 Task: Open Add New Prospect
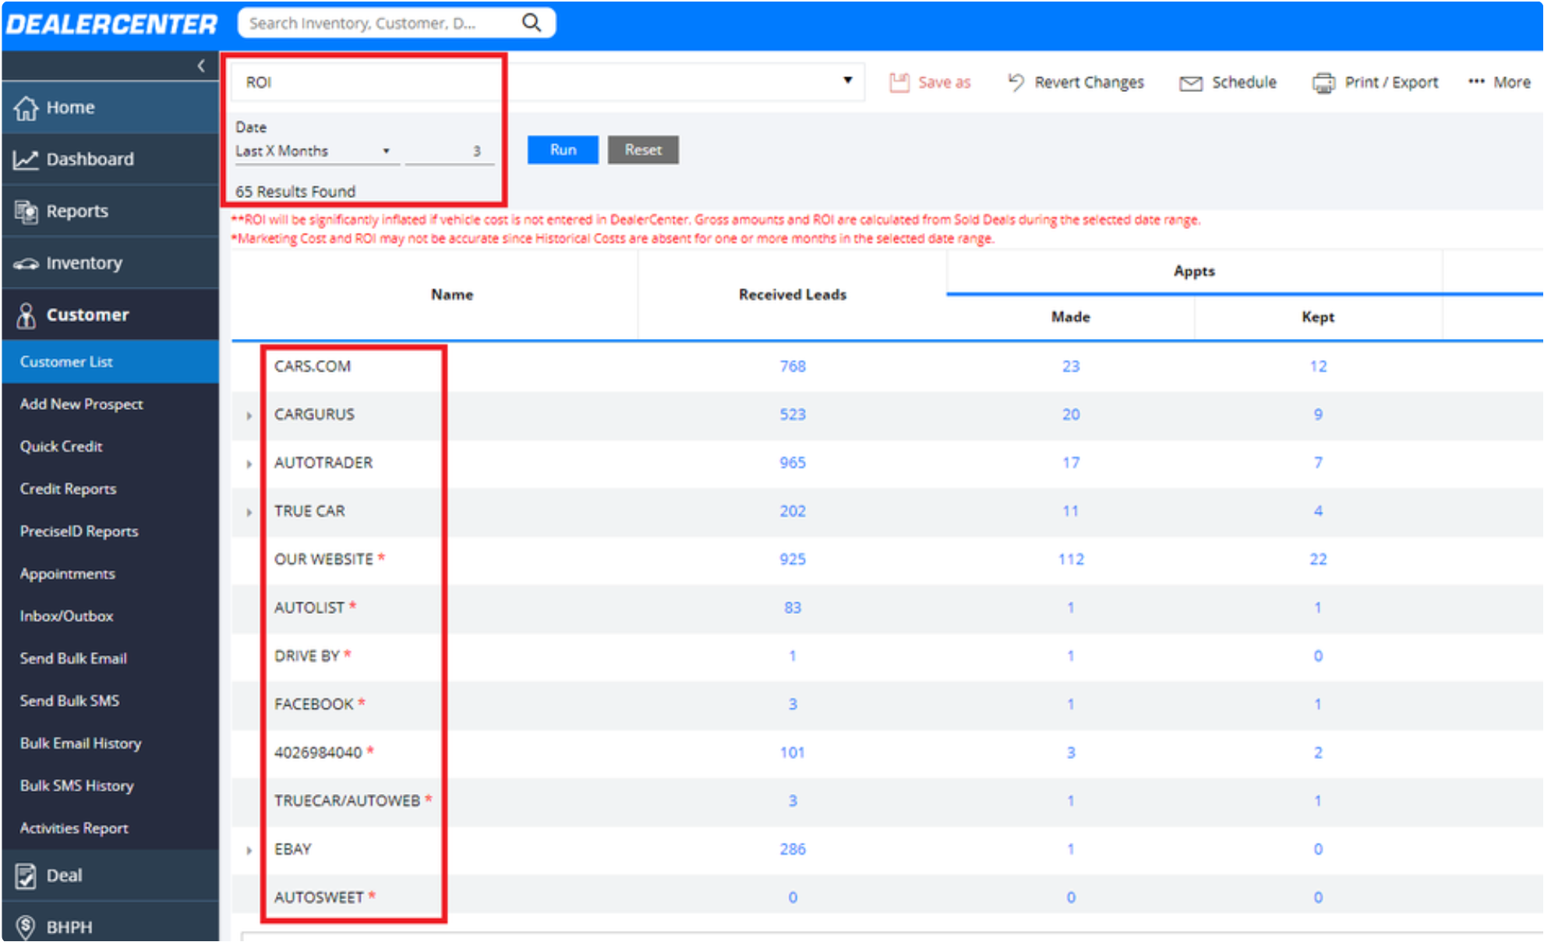pos(81,404)
